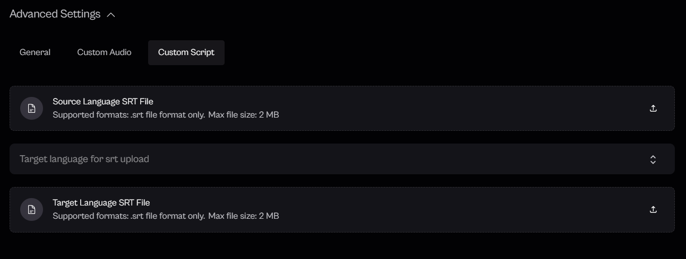Click the Source Language SRT File title
The width and height of the screenshot is (686, 259).
pos(103,101)
